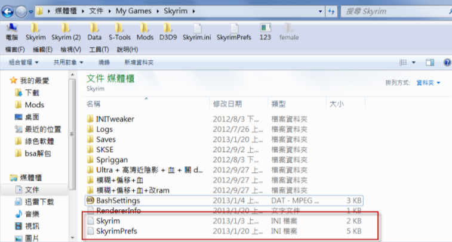
Task: Open Skyrim (2) shortcut in links toolbar
Action: (66, 32)
